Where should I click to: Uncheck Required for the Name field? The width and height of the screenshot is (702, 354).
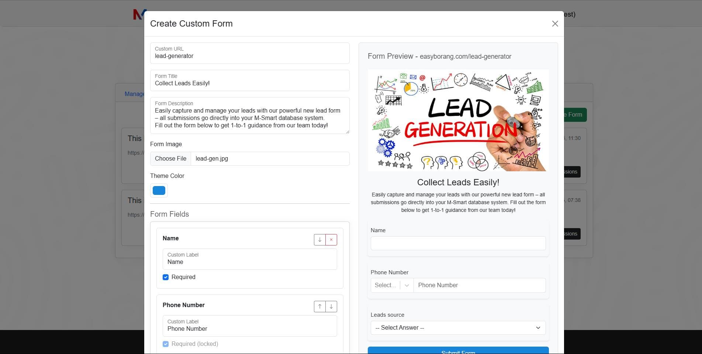(x=166, y=277)
